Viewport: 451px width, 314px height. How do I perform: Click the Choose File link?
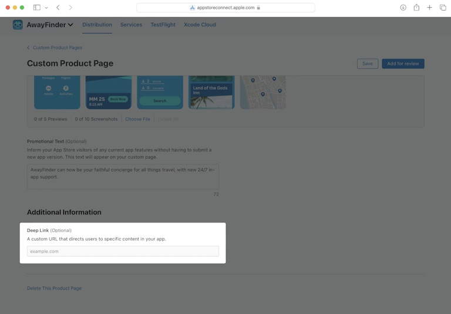137,119
